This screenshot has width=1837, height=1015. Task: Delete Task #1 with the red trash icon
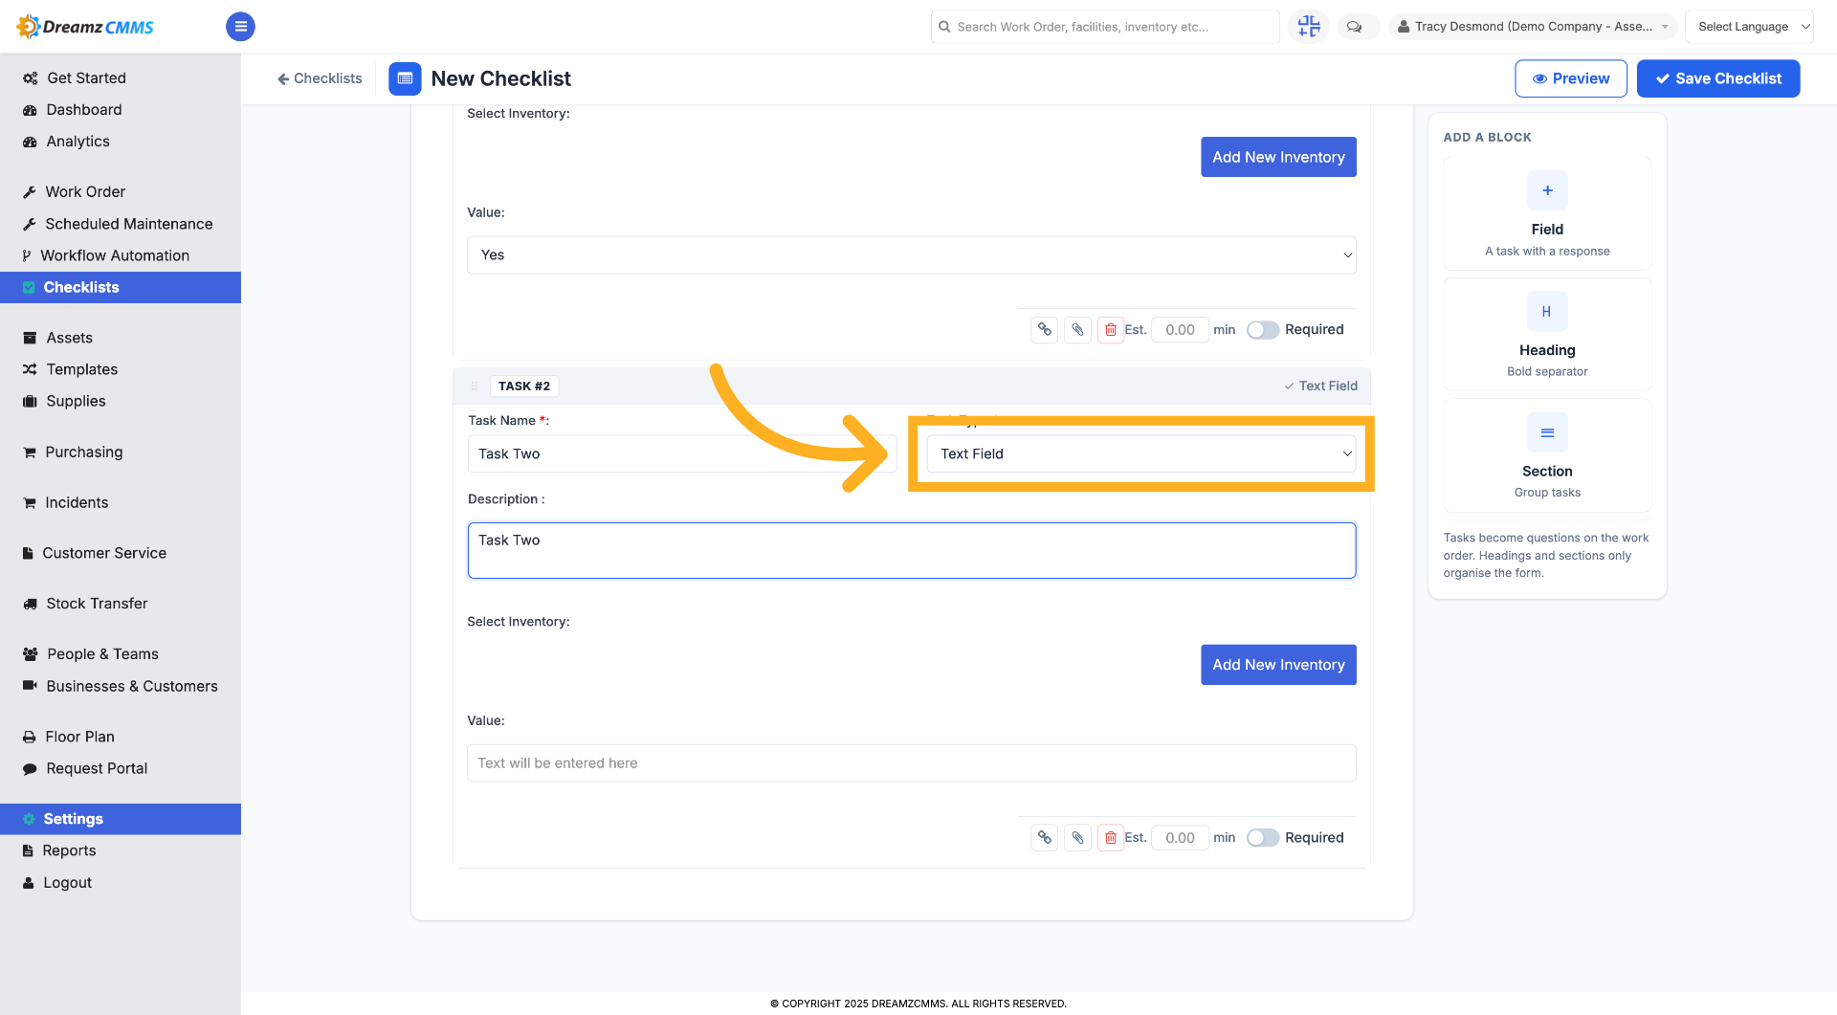pos(1111,330)
